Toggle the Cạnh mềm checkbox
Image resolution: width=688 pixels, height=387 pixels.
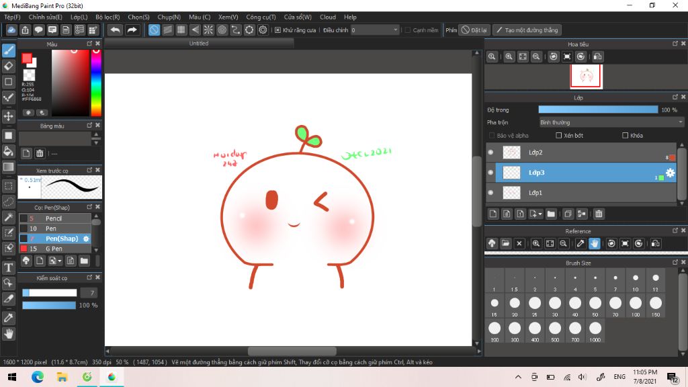[x=408, y=30]
